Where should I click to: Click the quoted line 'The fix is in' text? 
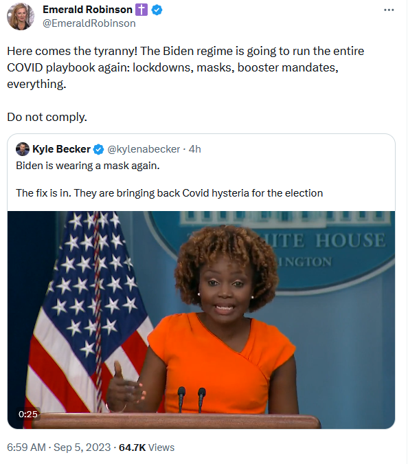coord(43,193)
